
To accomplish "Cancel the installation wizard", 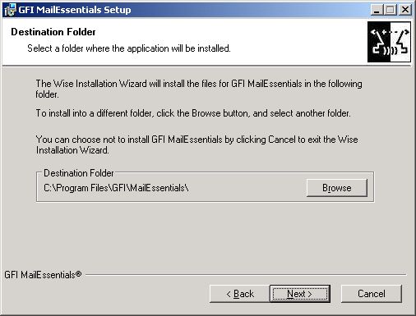I will (372, 294).
